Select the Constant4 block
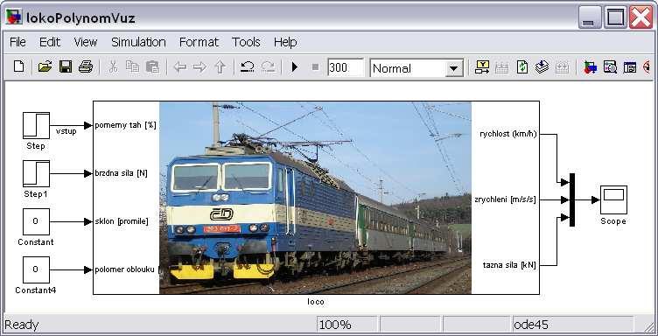Screen dimensions: 658x336 coord(36,269)
